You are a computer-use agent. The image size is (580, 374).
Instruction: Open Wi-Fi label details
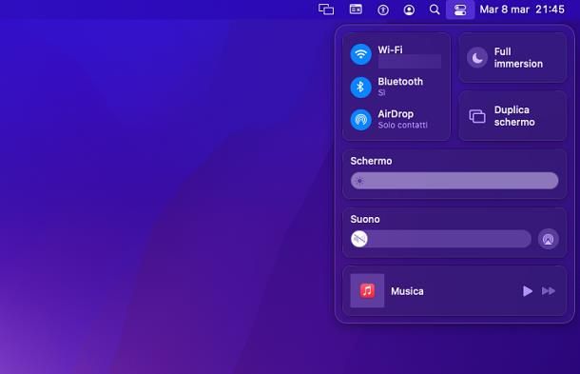click(x=390, y=49)
